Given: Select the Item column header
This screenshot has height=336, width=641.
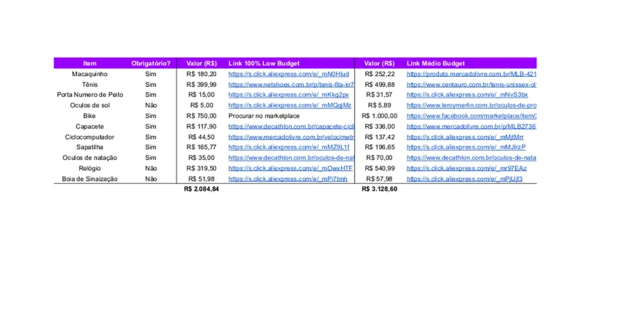Looking at the screenshot, I should coord(90,63).
